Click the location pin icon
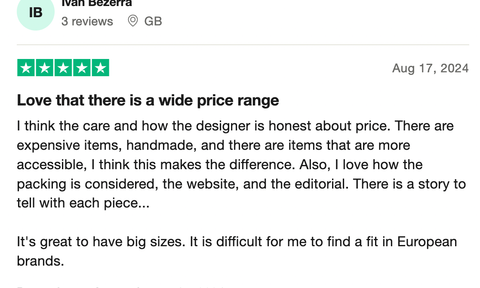This screenshot has height=288, width=480. click(x=132, y=21)
